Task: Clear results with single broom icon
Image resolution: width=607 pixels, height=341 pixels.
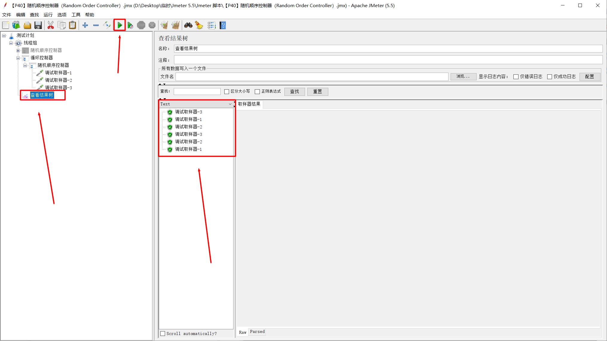Action: 164,25
